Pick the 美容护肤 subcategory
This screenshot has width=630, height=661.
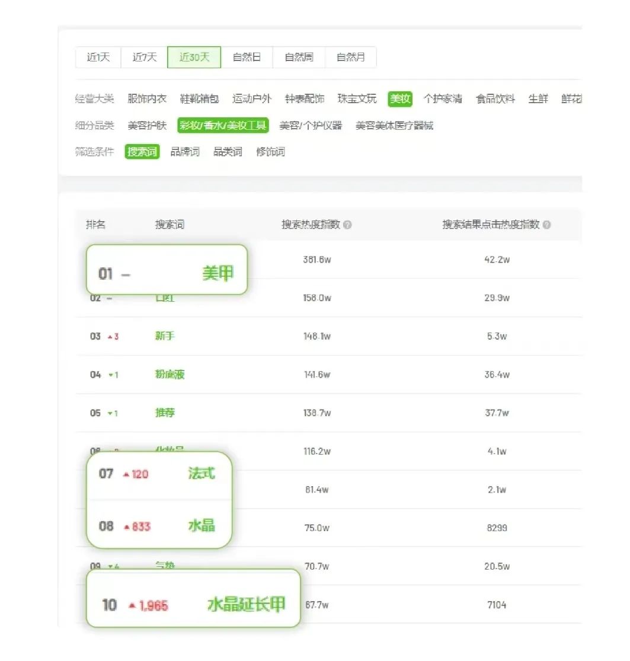click(x=147, y=125)
